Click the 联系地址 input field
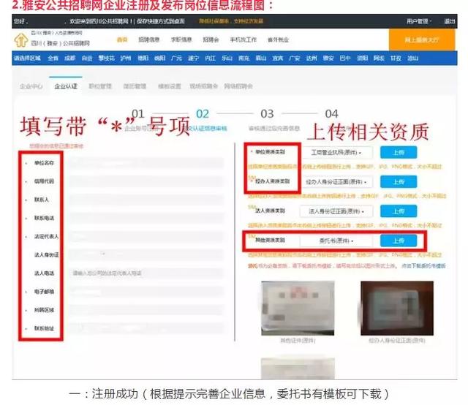The image size is (468, 405). 146,328
